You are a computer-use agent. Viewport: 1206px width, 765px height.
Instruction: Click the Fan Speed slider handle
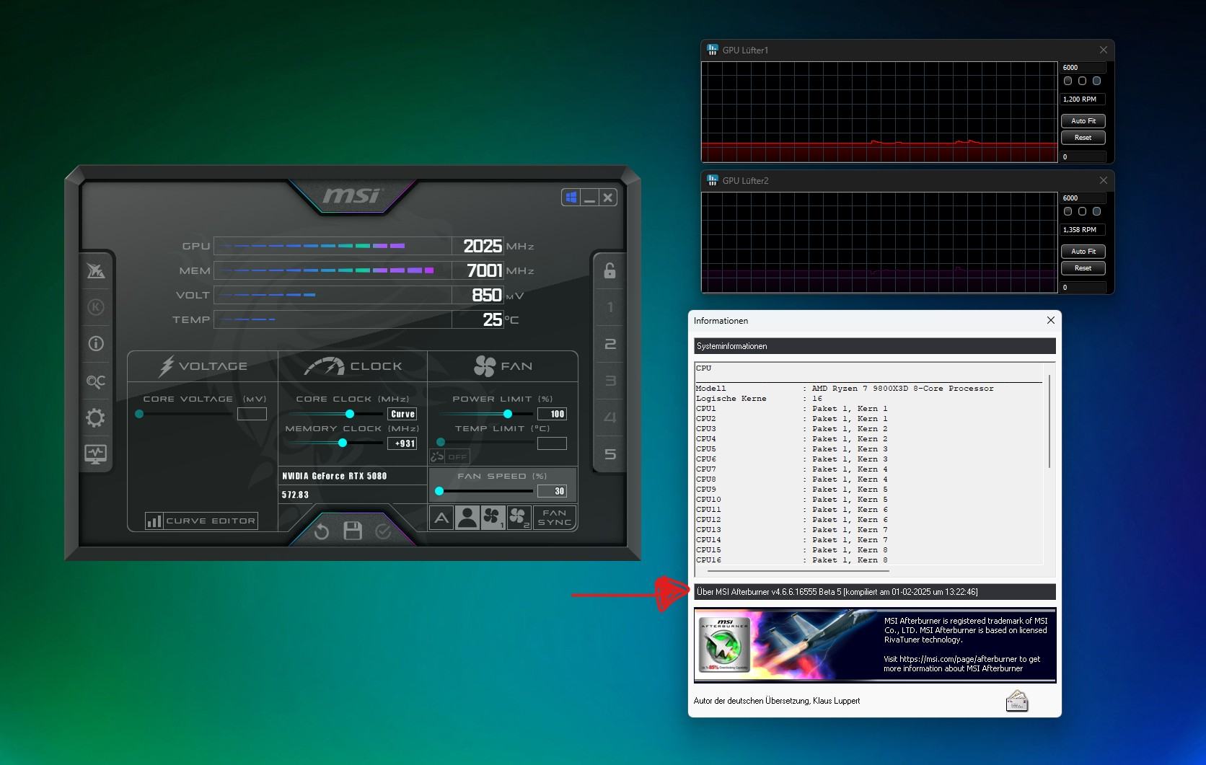click(x=439, y=491)
